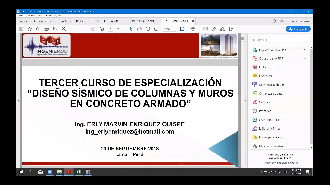Open the Edición menu
Image resolution: width=330 pixels, height=185 pixels.
coord(32,16)
